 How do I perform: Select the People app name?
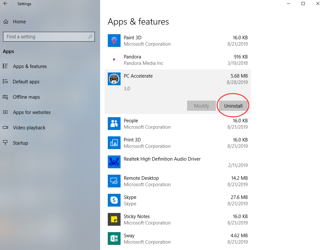pos(131,121)
